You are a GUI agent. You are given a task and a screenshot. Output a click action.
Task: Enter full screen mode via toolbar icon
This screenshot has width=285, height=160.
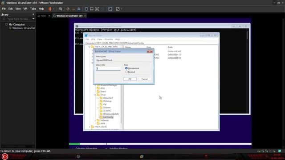click(97, 9)
